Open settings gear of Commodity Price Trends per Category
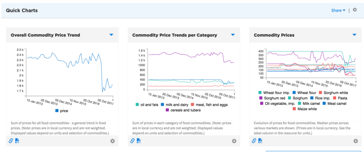 pos(234,141)
